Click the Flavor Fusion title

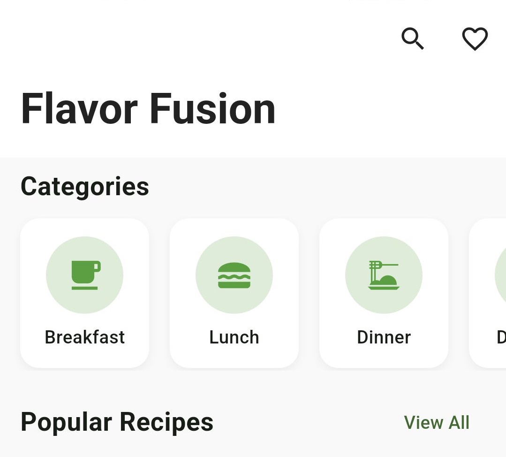(148, 108)
